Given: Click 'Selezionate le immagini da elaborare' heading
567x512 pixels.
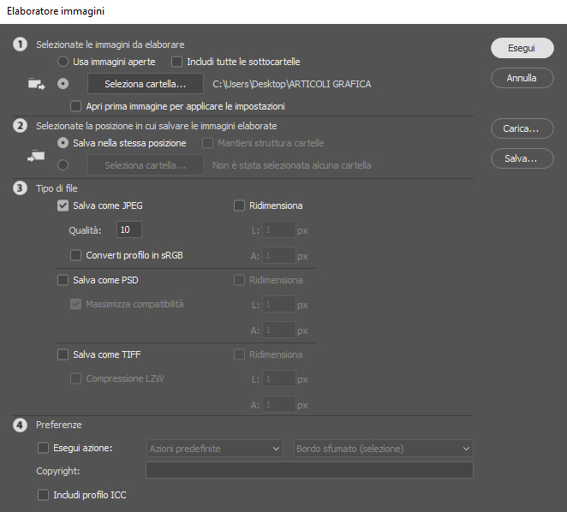Looking at the screenshot, I should point(110,45).
